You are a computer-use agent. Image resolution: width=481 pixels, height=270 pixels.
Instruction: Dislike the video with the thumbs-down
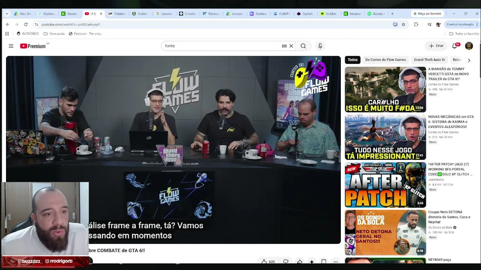286,262
